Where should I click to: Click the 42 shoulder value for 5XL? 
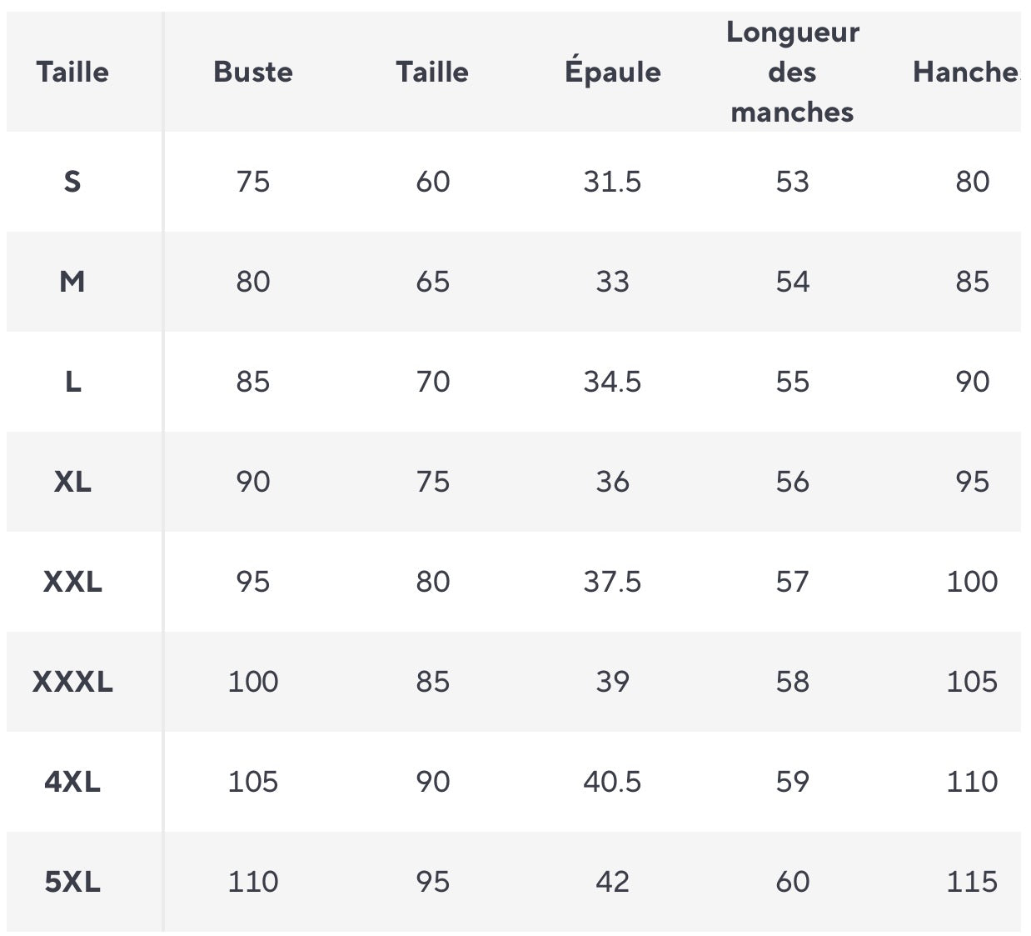(612, 882)
